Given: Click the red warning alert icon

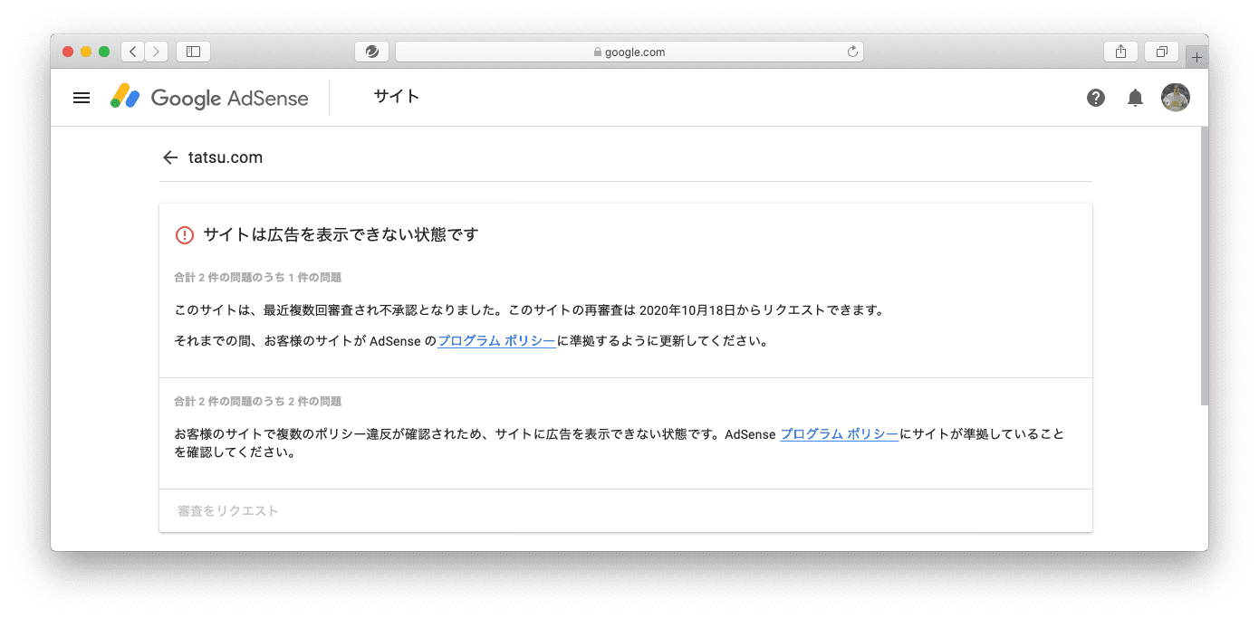Looking at the screenshot, I should pyautogui.click(x=185, y=235).
